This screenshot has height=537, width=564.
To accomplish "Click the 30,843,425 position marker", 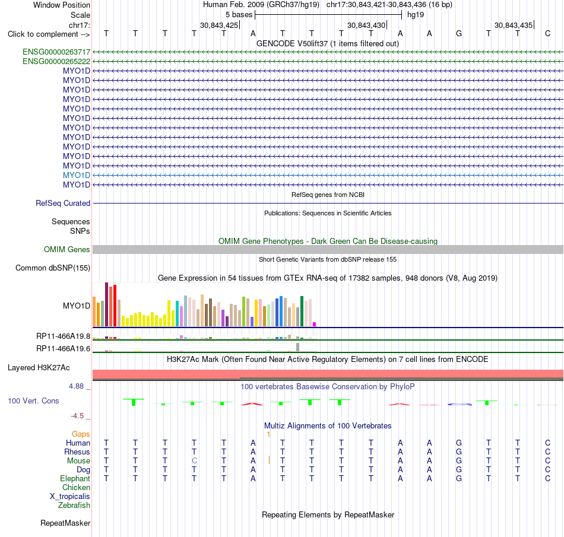I will [220, 25].
